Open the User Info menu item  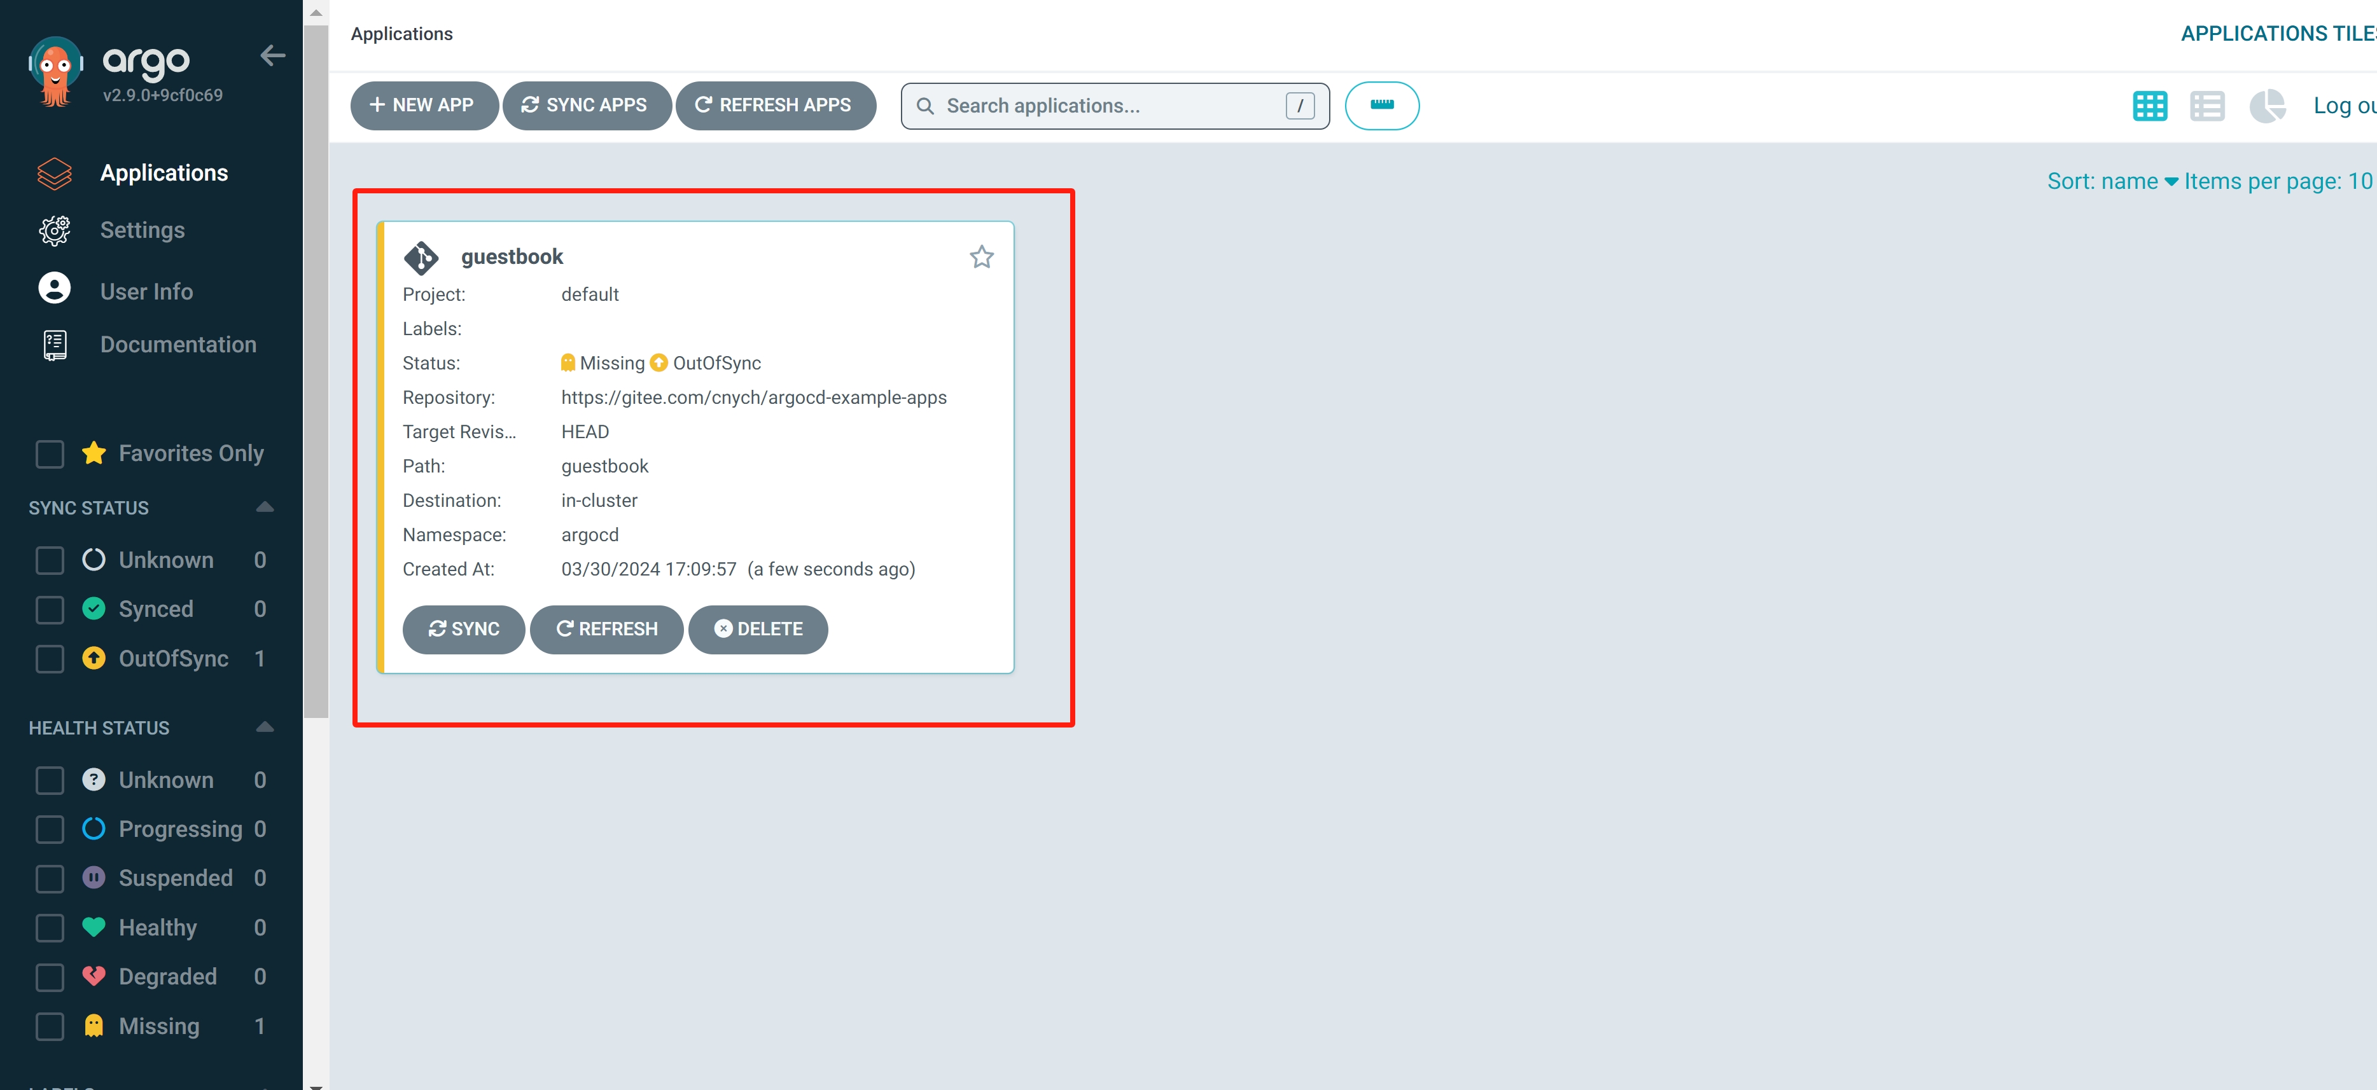tap(146, 291)
